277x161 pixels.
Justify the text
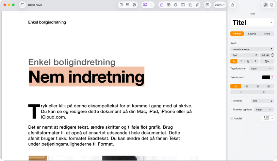pyautogui.click(x=268, y=86)
